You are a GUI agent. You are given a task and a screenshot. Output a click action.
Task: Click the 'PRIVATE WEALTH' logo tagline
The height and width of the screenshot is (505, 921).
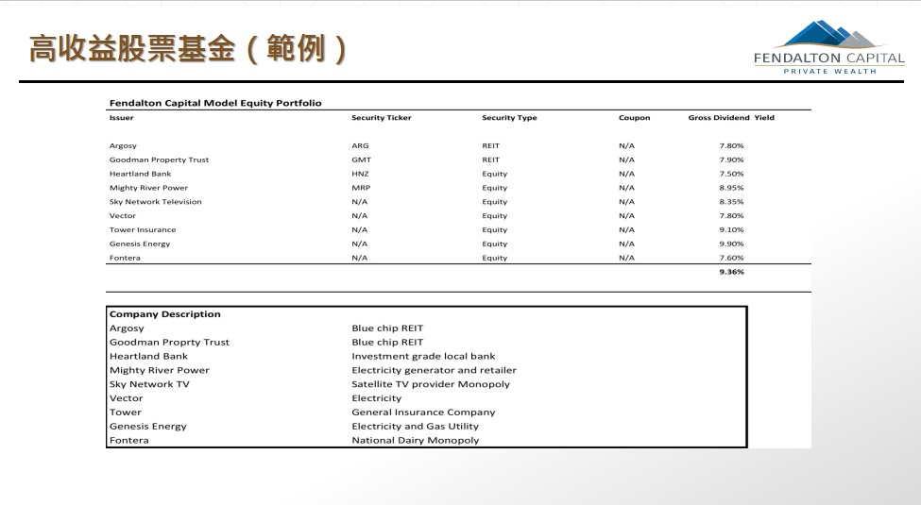(x=829, y=71)
